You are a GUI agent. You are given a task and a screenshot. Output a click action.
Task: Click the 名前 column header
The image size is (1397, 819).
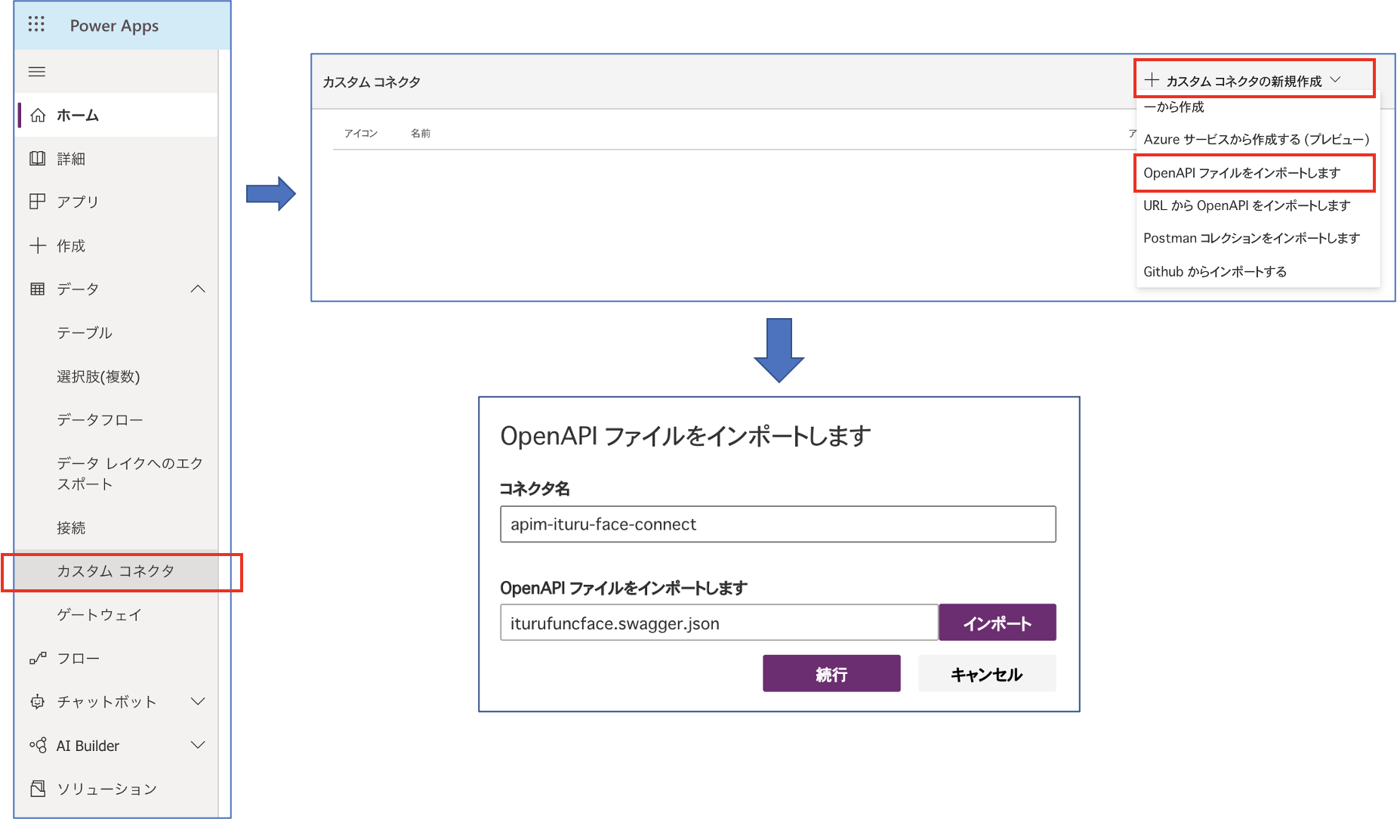point(421,134)
